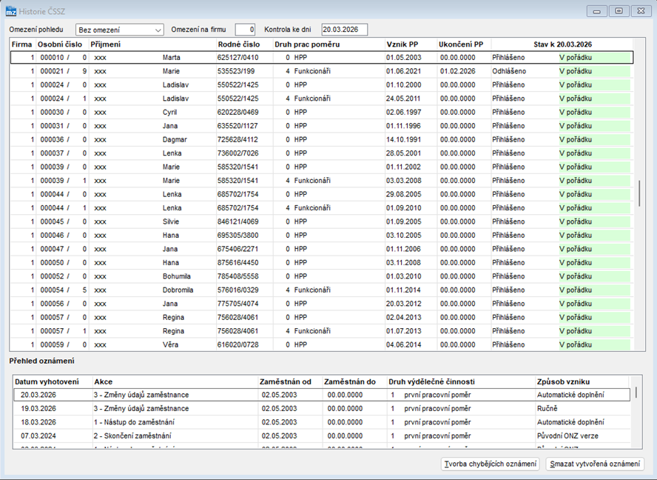Select Marie row with Odhlášeno status
Image resolution: width=657 pixels, height=480 pixels.
pyautogui.click(x=321, y=71)
